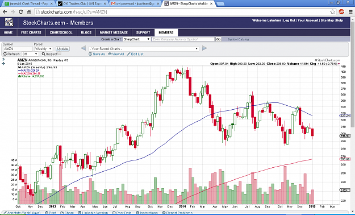
Task: Switch to the OVI Traders Club browser tab
Action: pos(82,3)
